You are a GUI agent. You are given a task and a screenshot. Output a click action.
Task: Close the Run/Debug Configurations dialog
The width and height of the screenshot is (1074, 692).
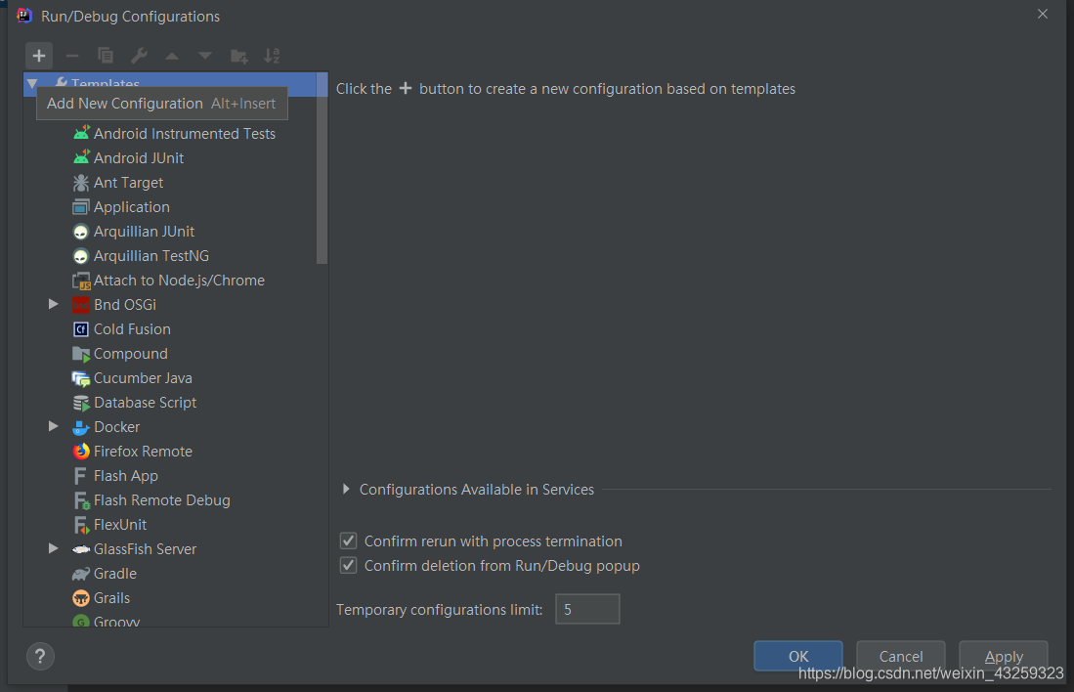click(1043, 14)
